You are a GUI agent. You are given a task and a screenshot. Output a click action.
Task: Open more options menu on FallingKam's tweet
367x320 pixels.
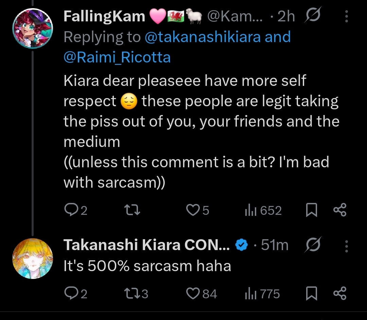(x=346, y=16)
